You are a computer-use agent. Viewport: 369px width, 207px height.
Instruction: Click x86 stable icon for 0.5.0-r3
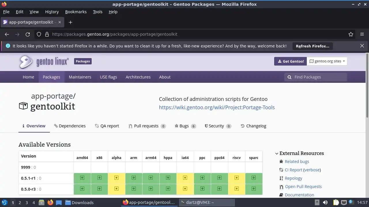click(99, 189)
